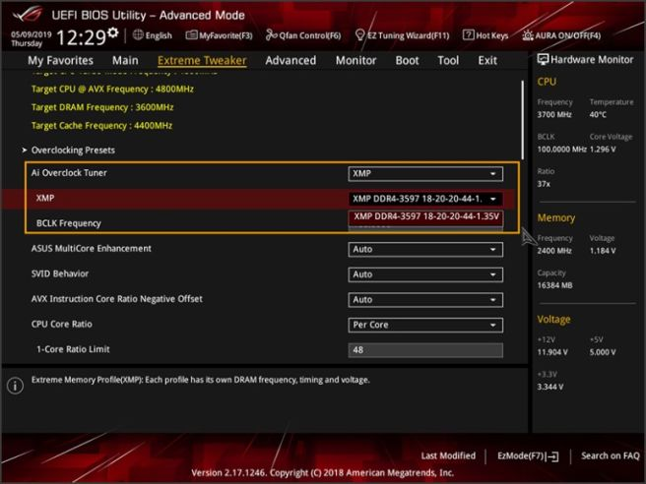Select the Extreme Tweaker tab
Screen dimensions: 646x484
pyautogui.click(x=202, y=61)
